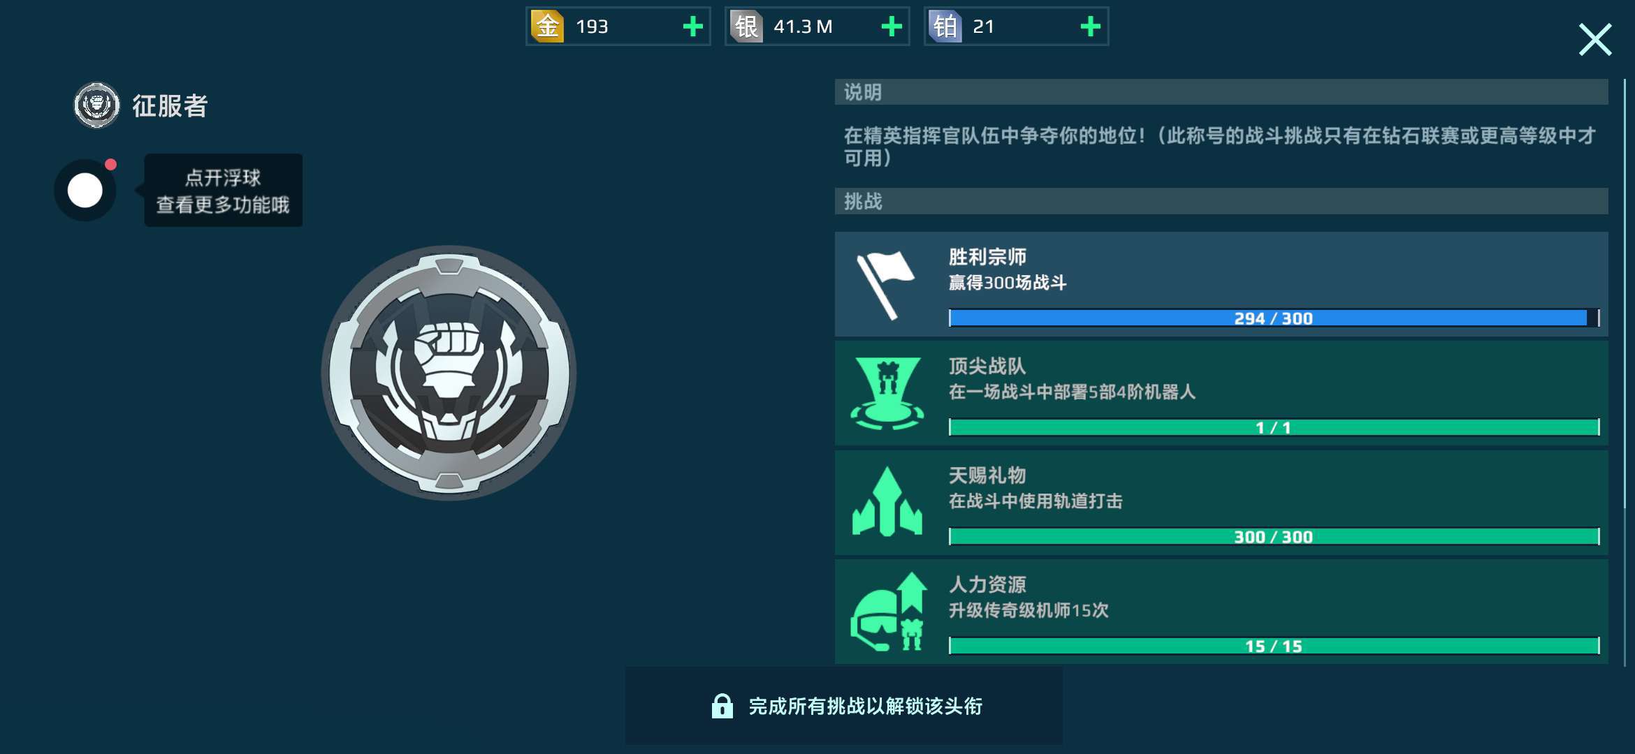Click the platinum currency 铂 icon
The image size is (1635, 754).
pos(945,27)
